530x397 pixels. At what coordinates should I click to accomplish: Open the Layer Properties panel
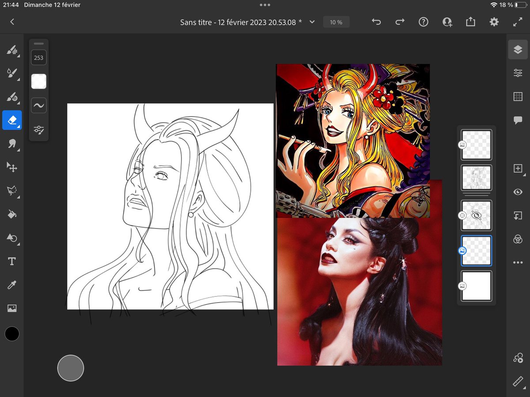coord(518,73)
